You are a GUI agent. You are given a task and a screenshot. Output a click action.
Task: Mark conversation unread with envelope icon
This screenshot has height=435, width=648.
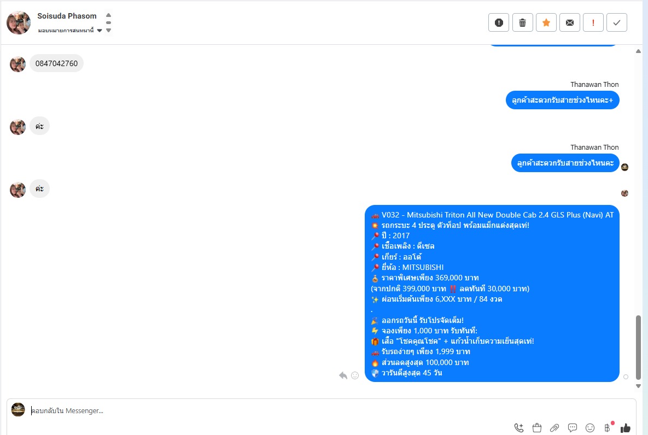pyautogui.click(x=569, y=22)
